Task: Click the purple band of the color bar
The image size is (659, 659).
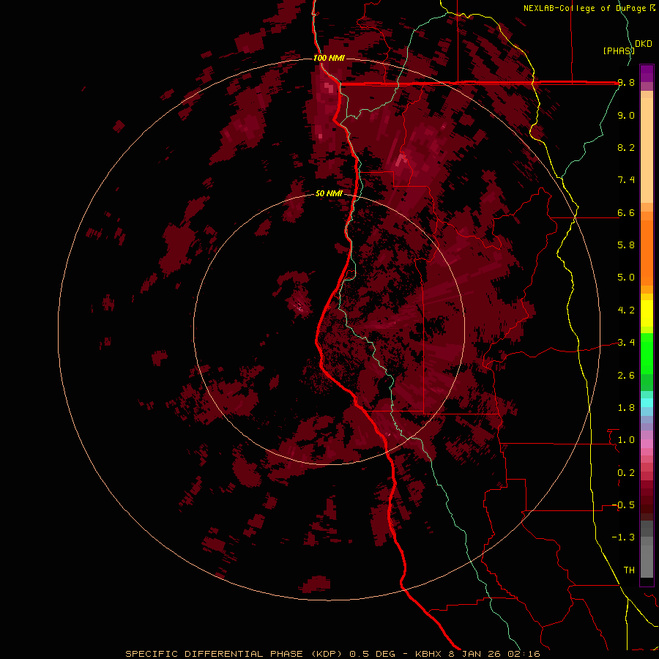Action: (x=647, y=78)
